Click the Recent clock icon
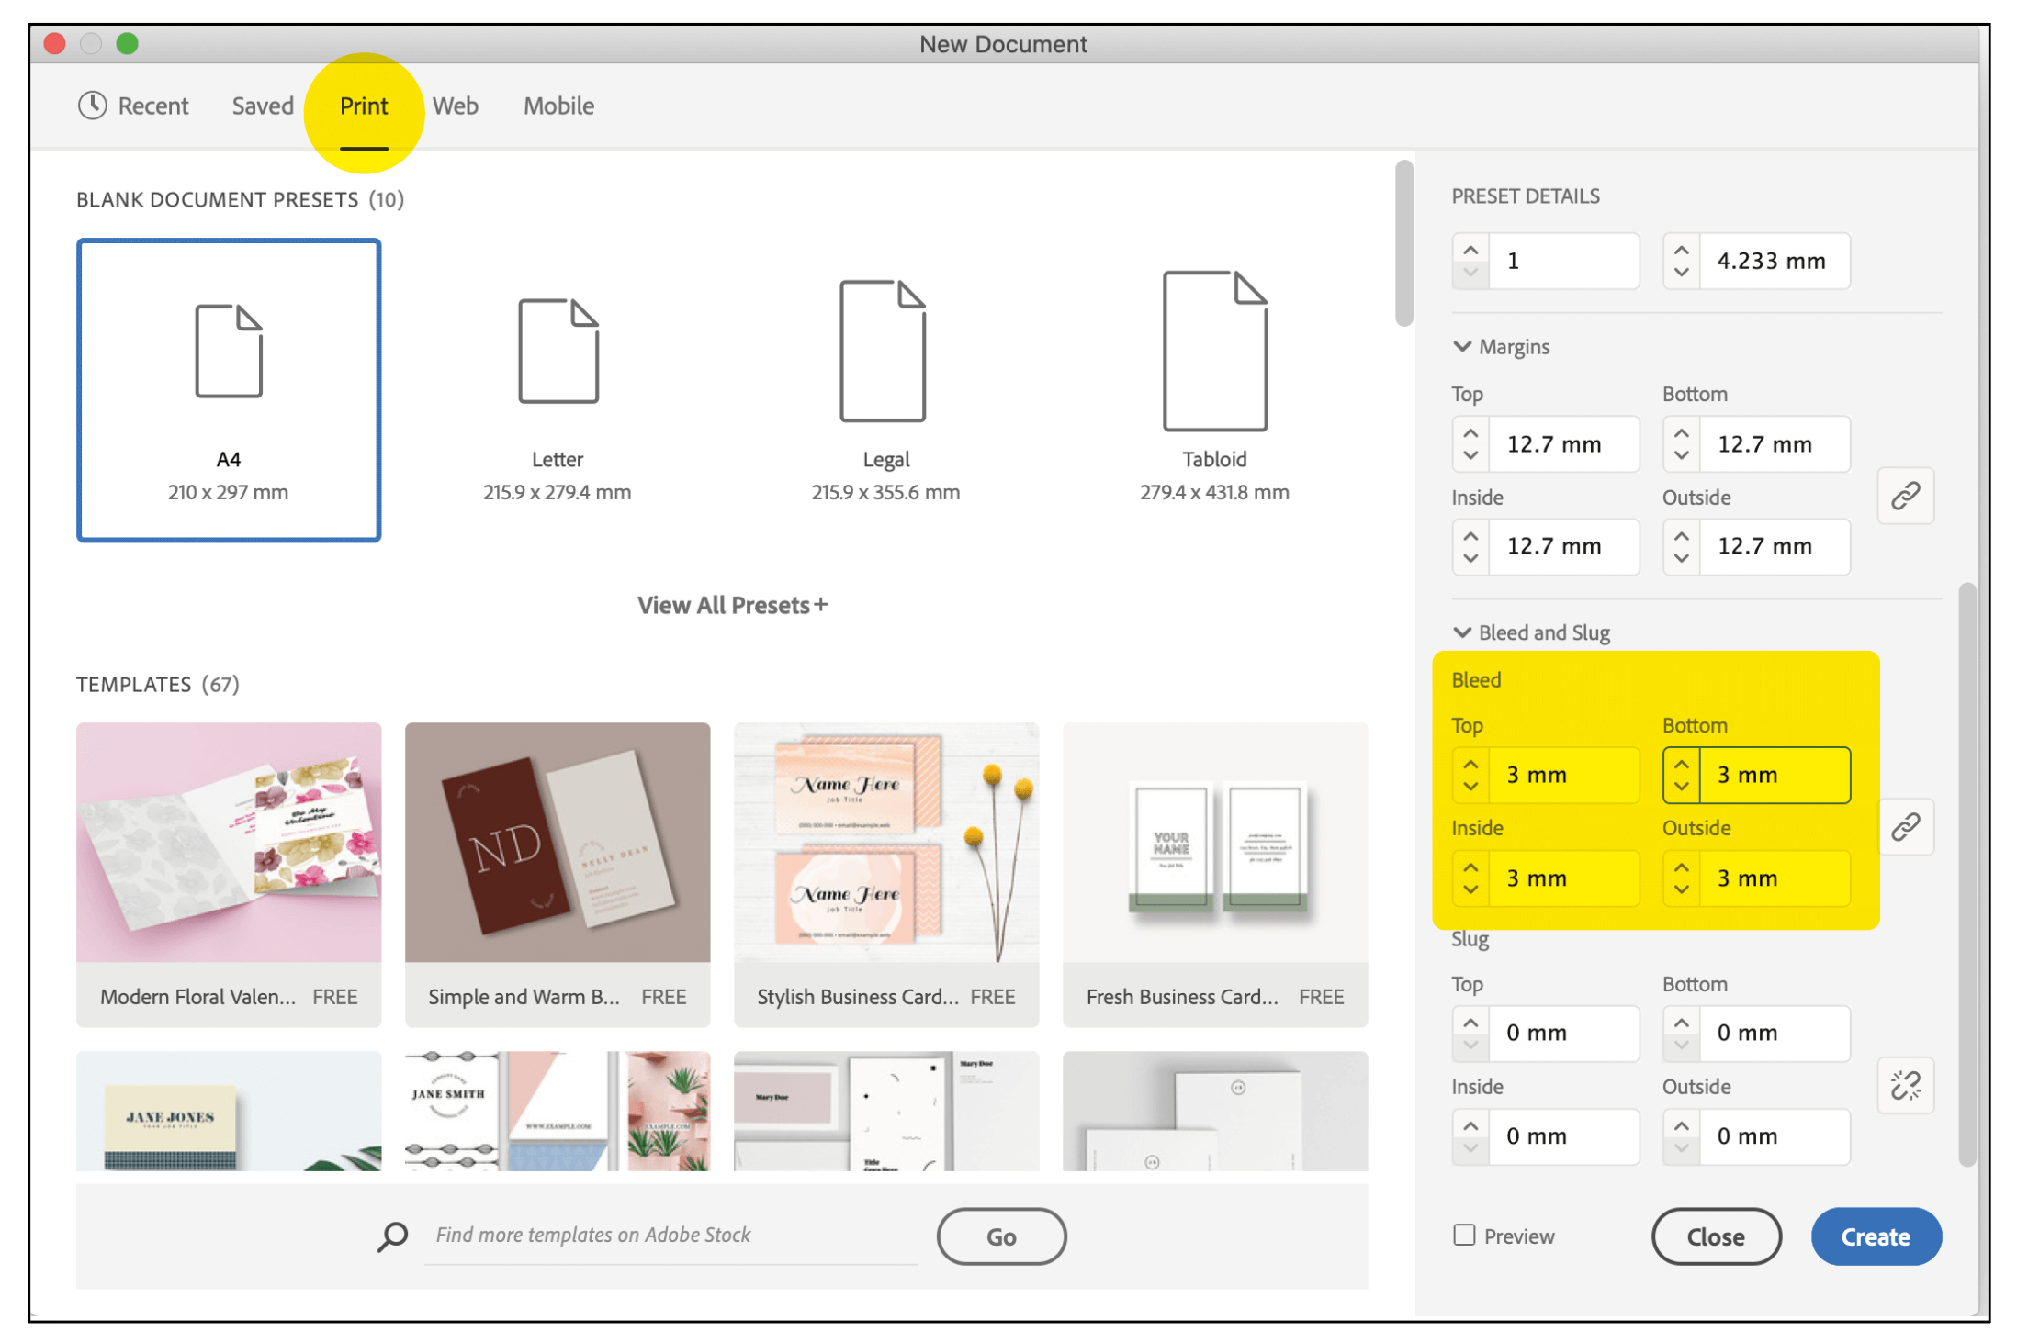Image resolution: width=2017 pixels, height=1342 pixels. tap(92, 106)
